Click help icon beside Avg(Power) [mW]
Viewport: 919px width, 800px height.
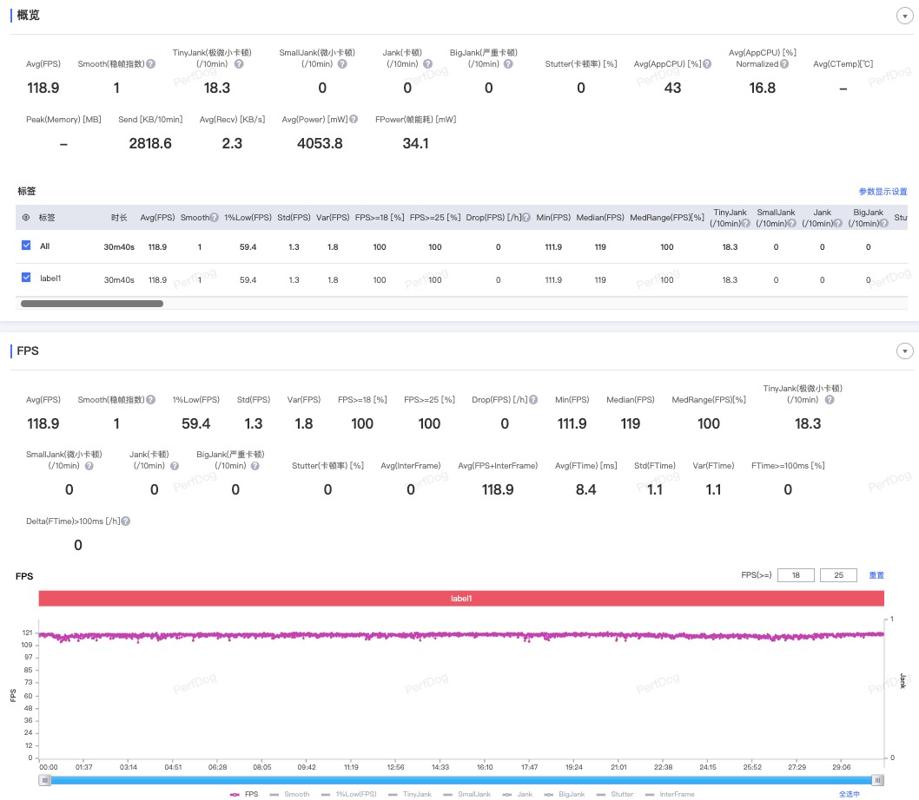click(x=354, y=119)
